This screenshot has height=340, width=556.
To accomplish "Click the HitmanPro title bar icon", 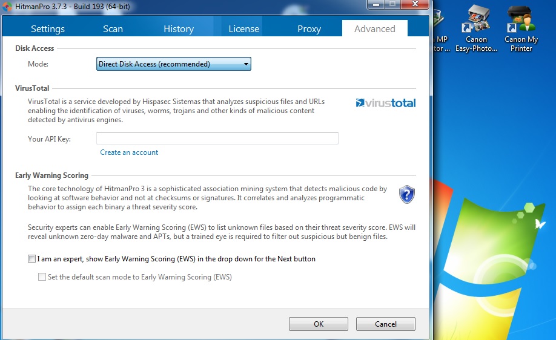I will tap(7, 7).
